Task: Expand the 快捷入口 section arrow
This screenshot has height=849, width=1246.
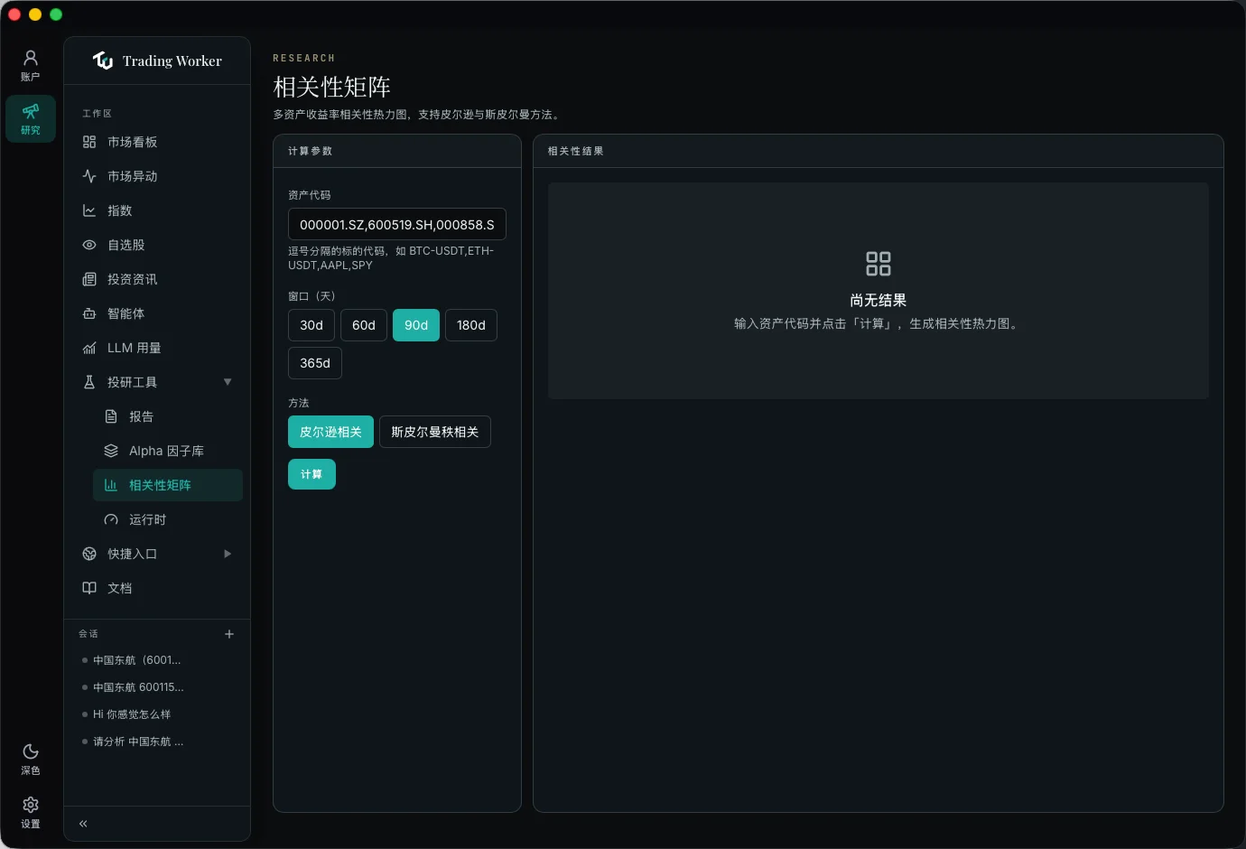Action: [x=228, y=554]
